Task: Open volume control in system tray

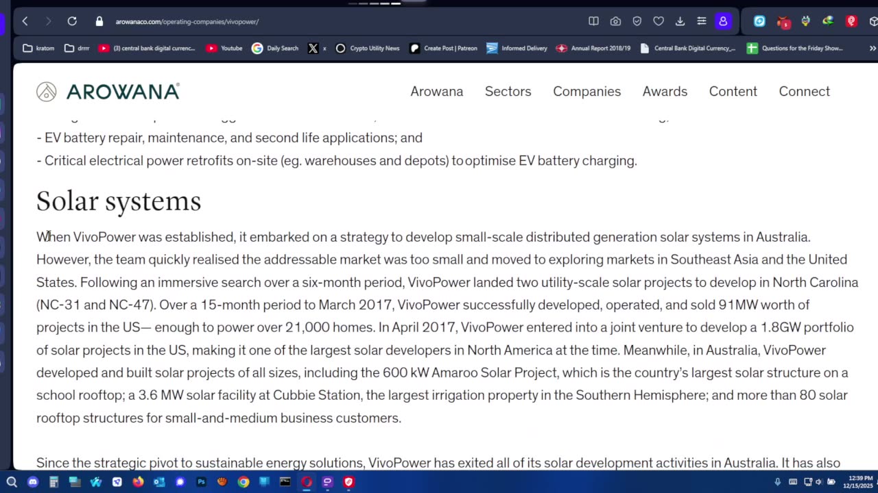Action: [x=818, y=482]
